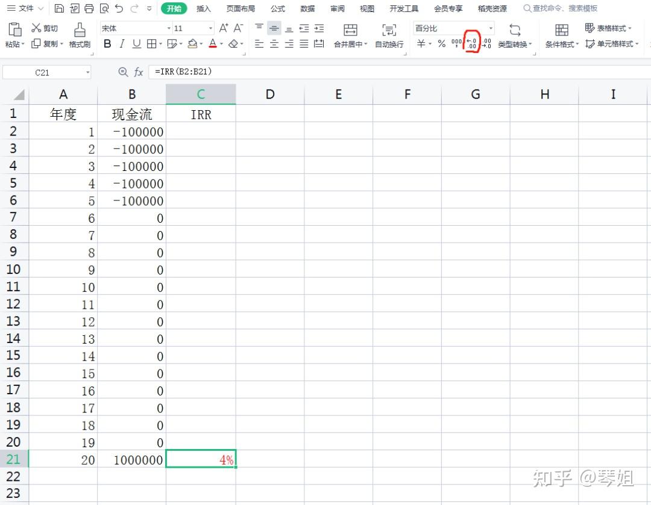Click the percent style % icon
The height and width of the screenshot is (505, 651).
pos(441,43)
